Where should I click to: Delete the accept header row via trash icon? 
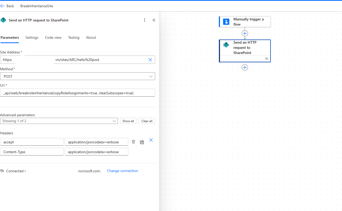point(133,142)
